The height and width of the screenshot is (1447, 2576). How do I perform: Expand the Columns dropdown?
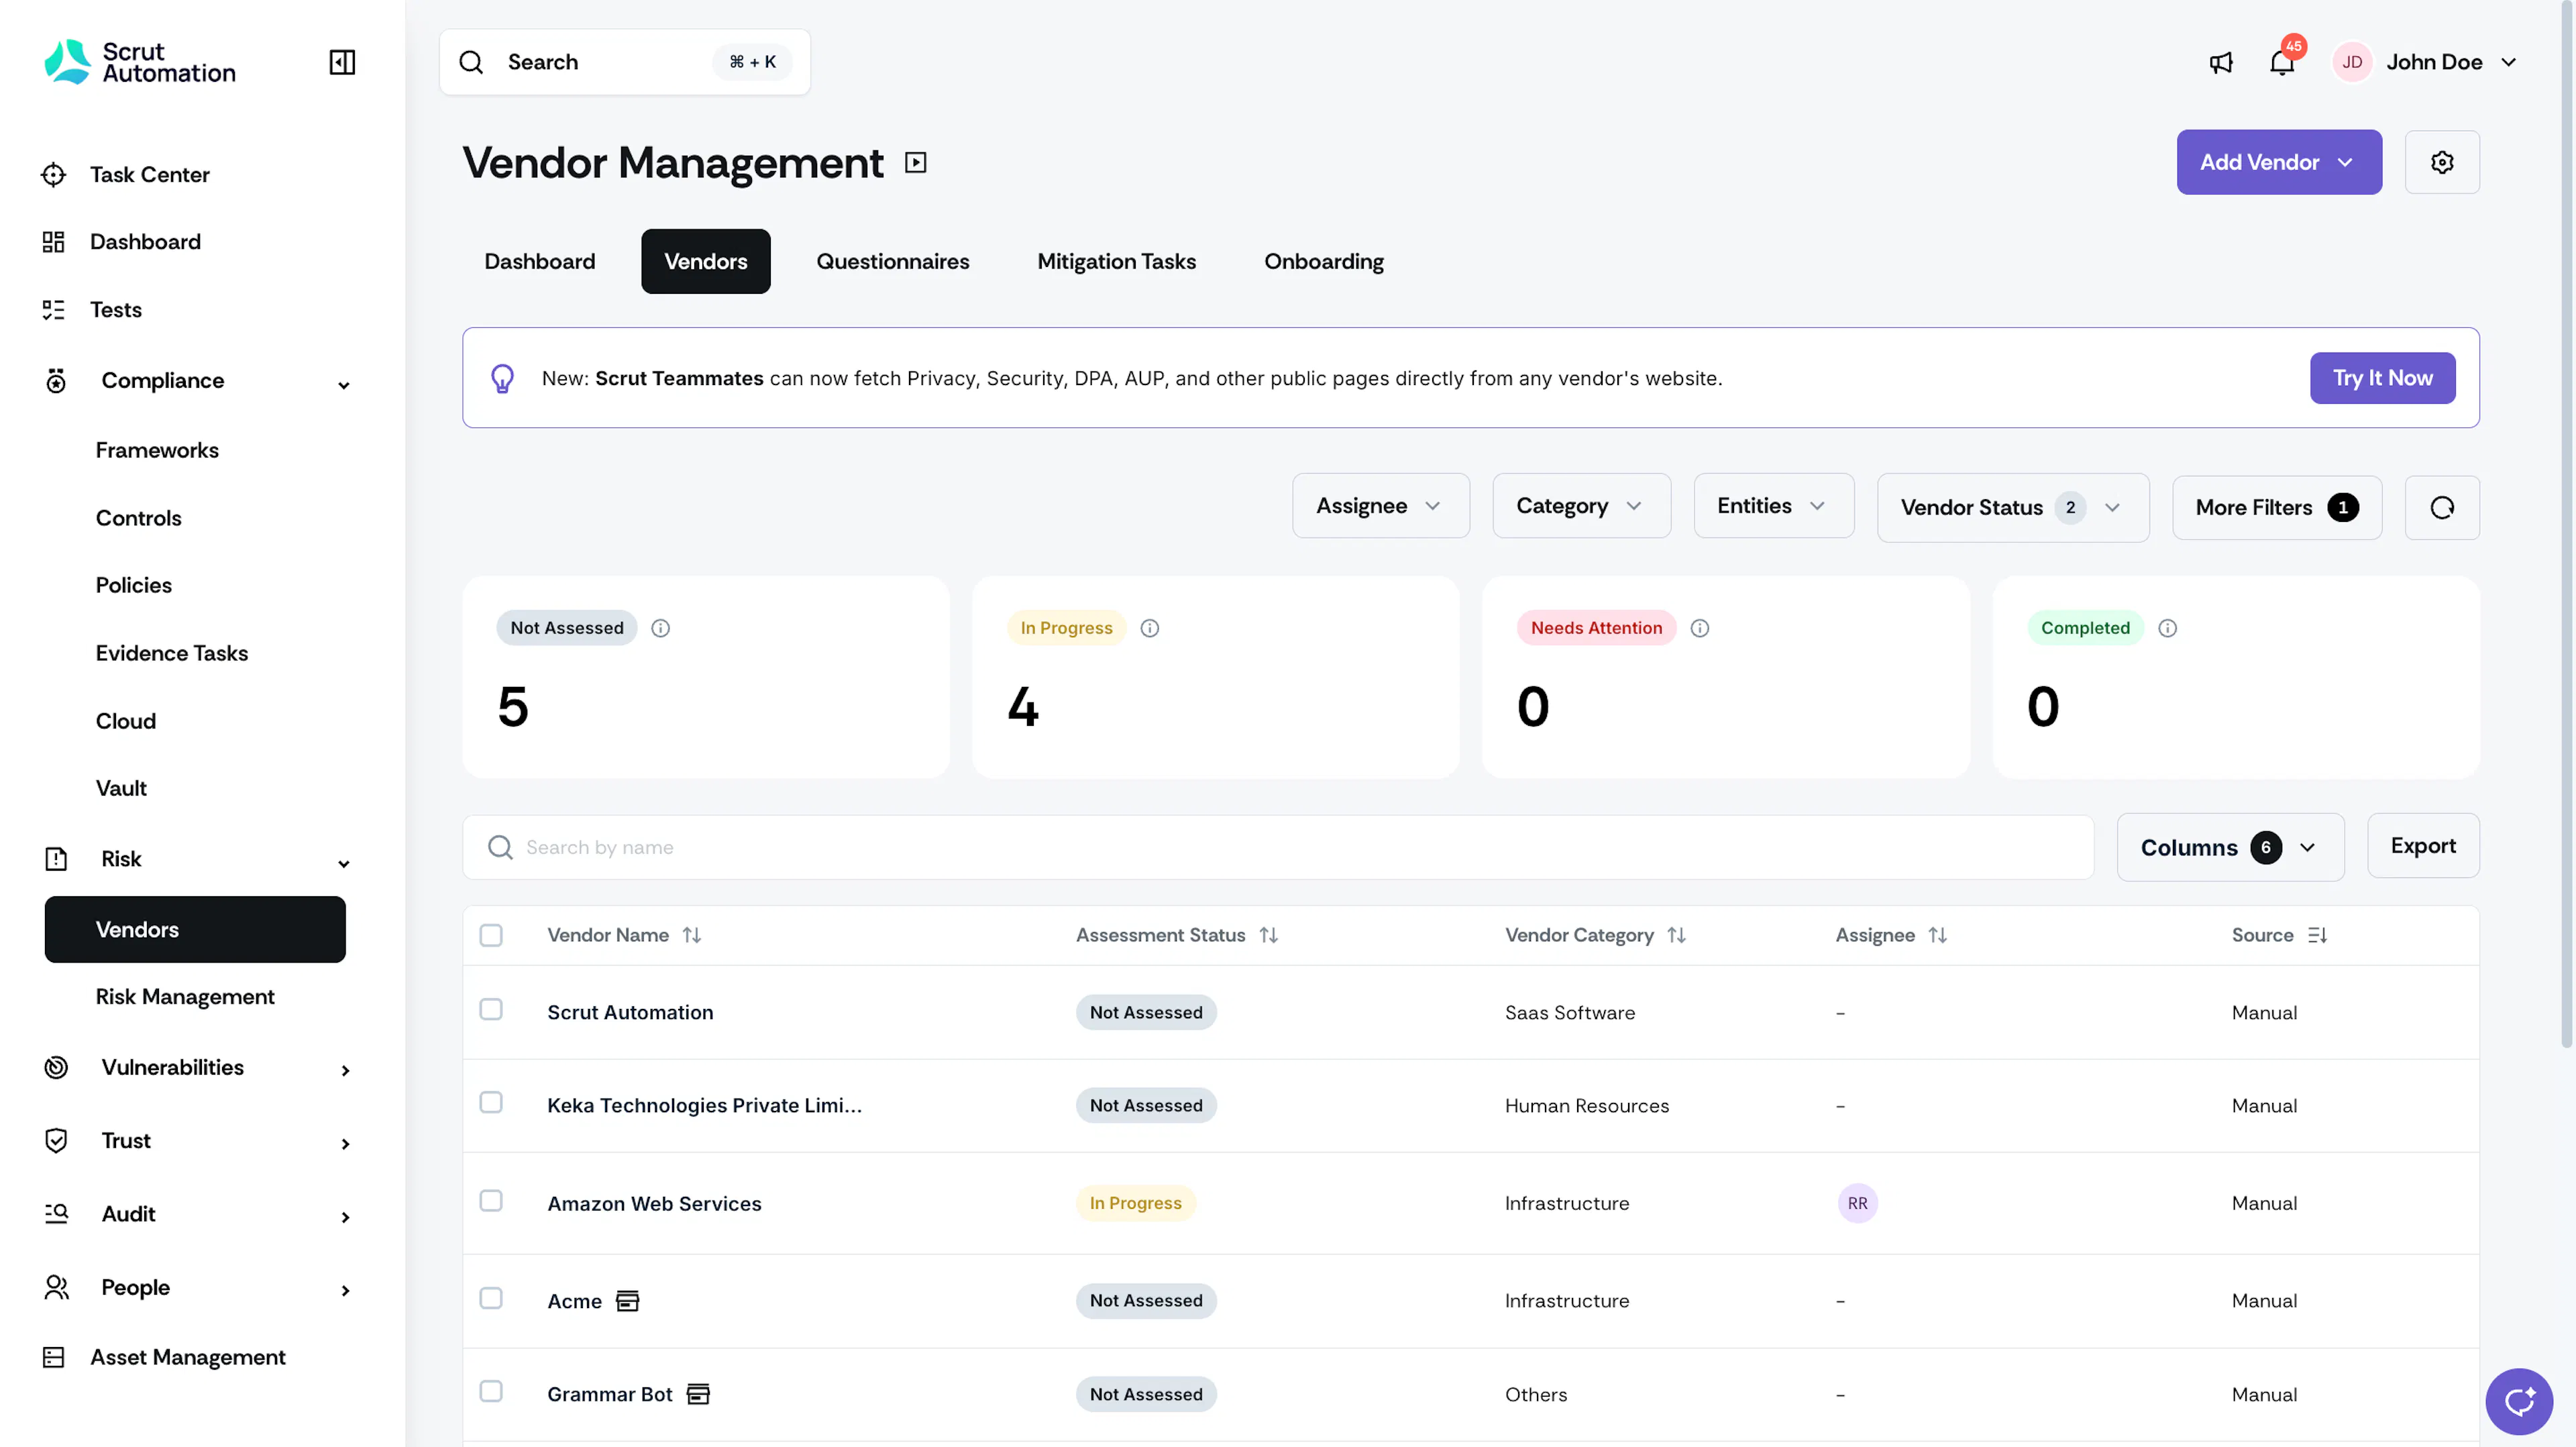click(x=2230, y=847)
